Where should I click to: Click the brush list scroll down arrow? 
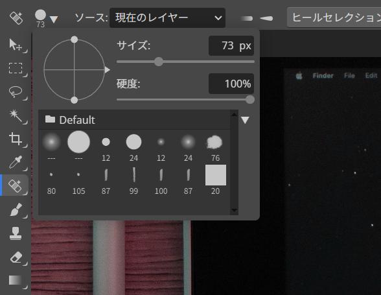(235, 210)
